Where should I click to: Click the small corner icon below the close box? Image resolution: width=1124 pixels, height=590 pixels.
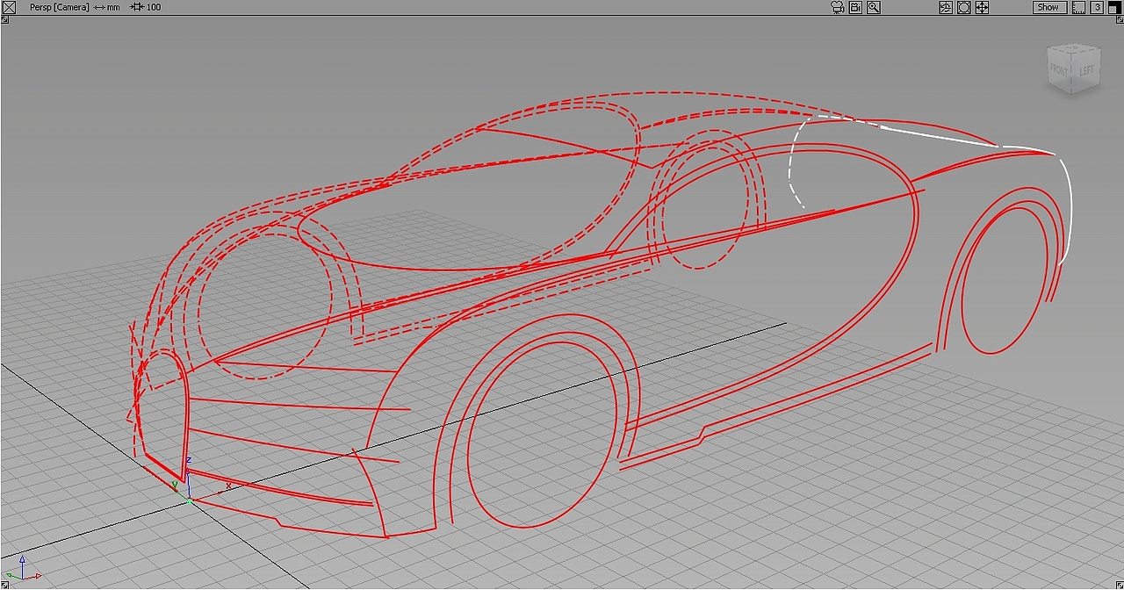[x=4, y=19]
